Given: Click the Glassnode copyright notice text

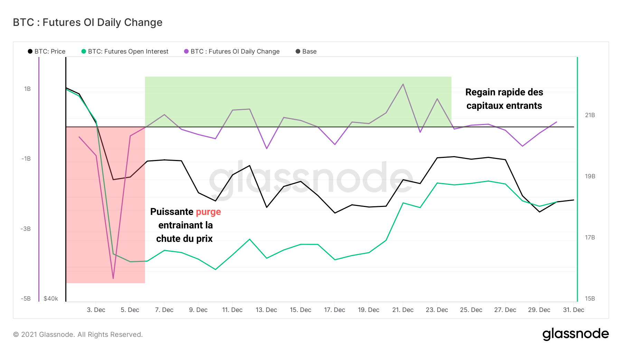Looking at the screenshot, I should click(x=78, y=334).
